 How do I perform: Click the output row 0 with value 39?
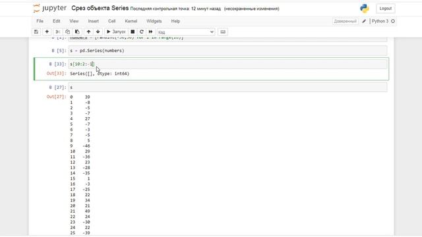pyautogui.click(x=80, y=97)
